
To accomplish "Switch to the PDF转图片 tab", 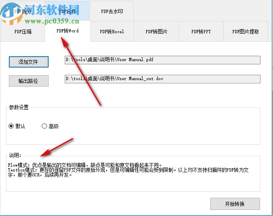I will (156, 32).
